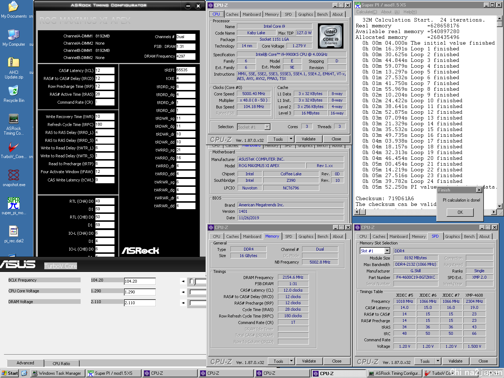Click the DRAM Frequency field in ASRock Timing Configurator
The image size is (504, 378).
(x=186, y=57)
